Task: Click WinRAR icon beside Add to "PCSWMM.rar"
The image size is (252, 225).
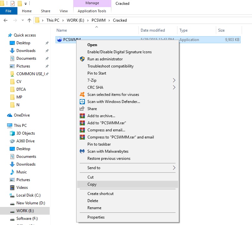Action: pos(82,123)
